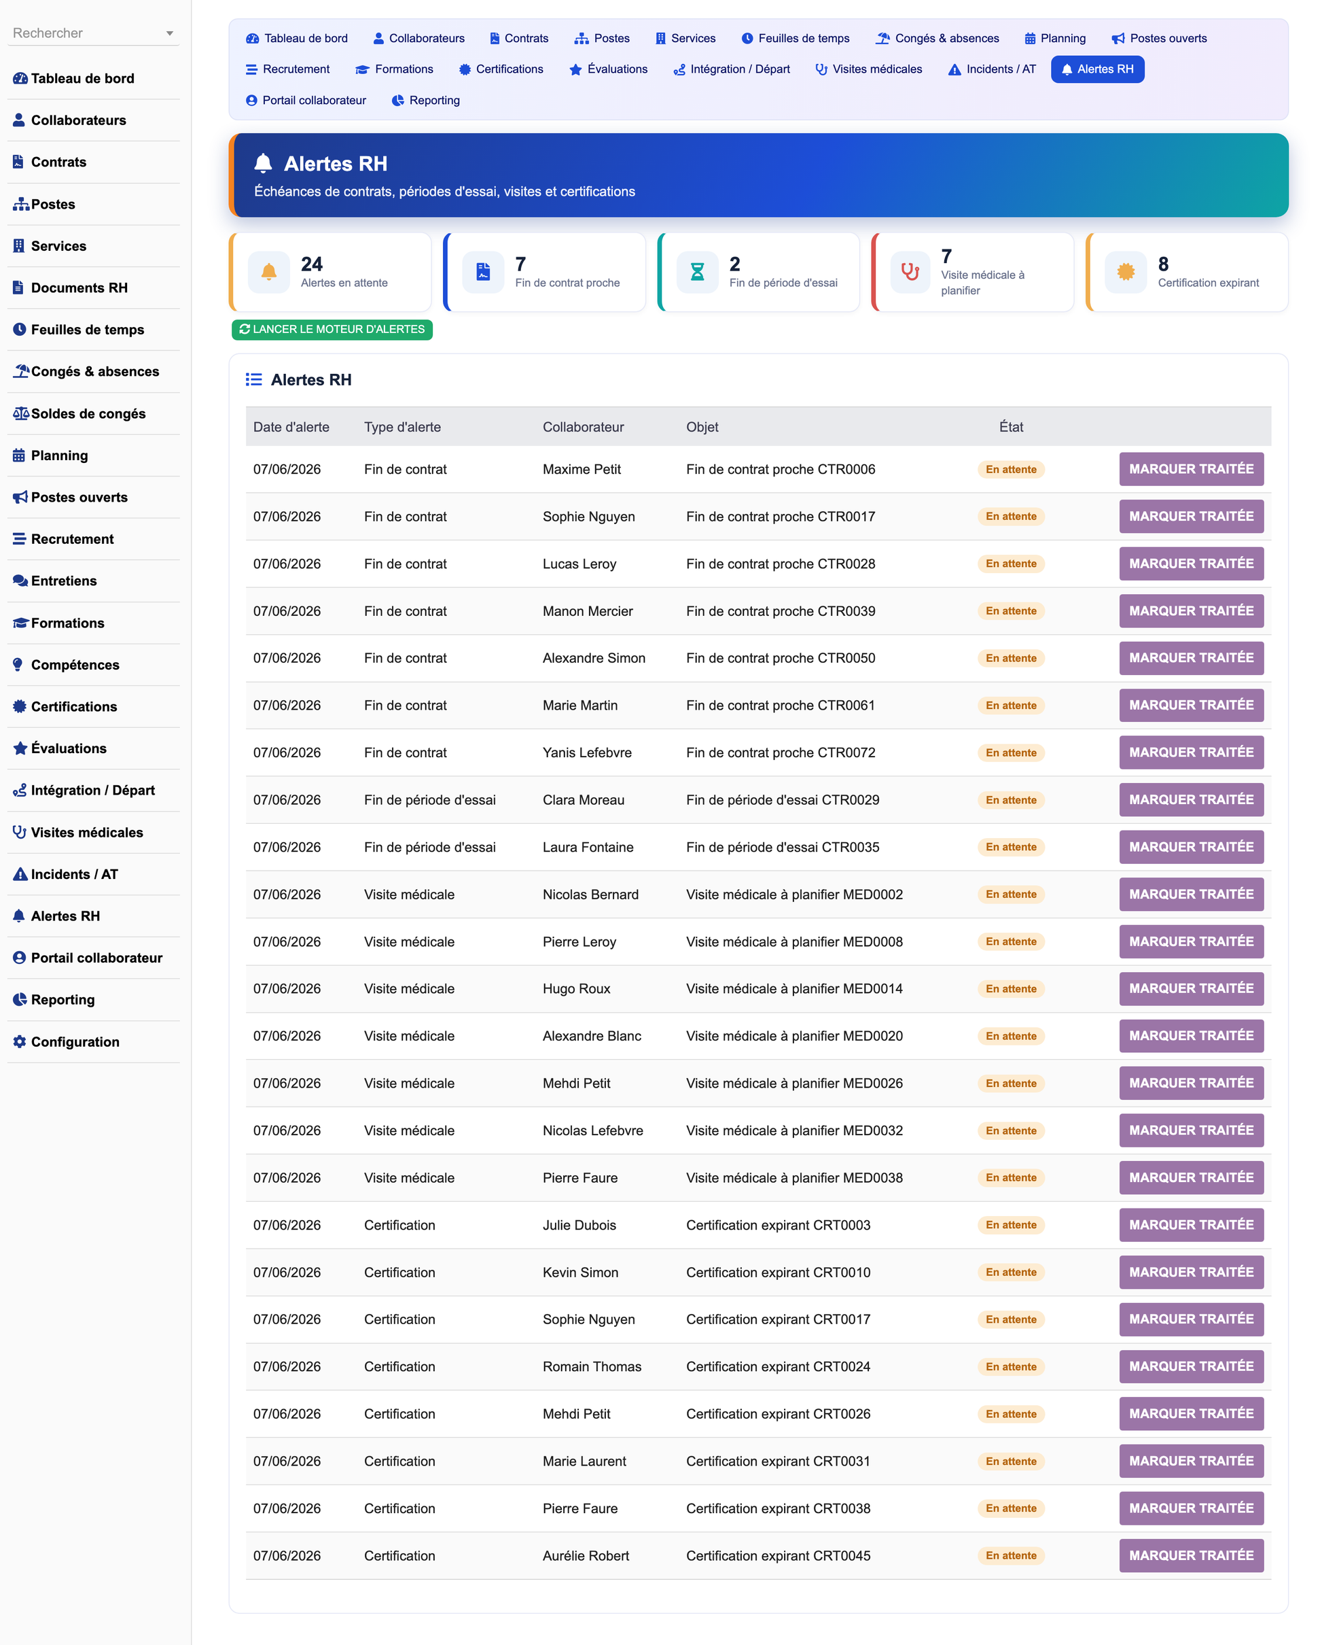
Task: Click the sidebar Collaborateurs person icon
Action: click(x=19, y=120)
